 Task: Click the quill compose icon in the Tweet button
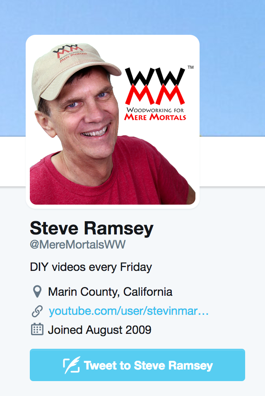point(71,365)
